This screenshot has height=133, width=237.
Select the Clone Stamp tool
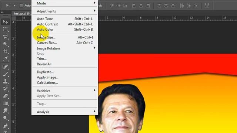click(x=5, y=81)
